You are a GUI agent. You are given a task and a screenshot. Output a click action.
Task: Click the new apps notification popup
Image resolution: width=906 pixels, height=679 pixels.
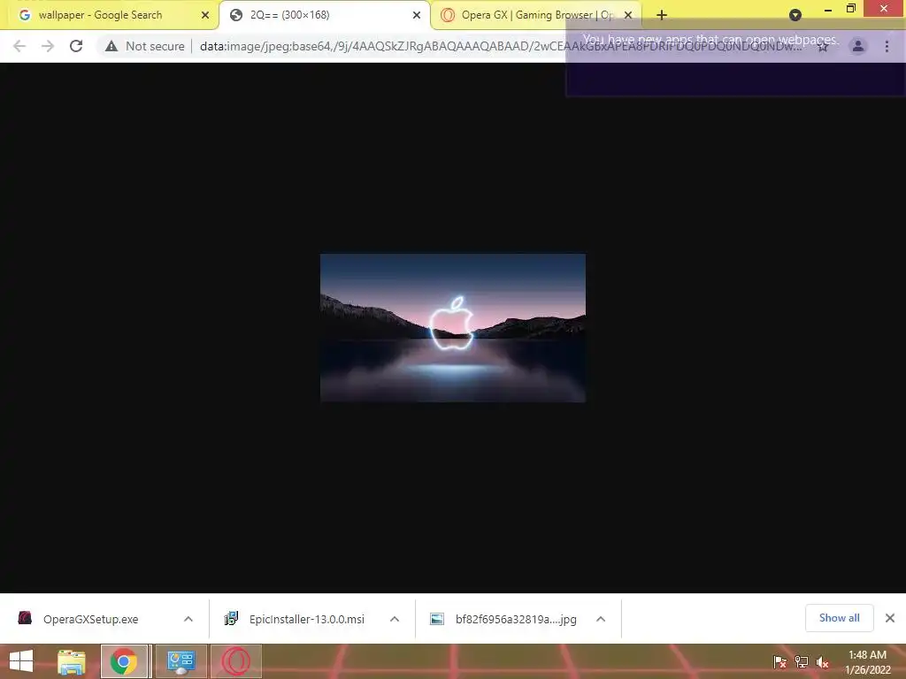tap(735, 57)
